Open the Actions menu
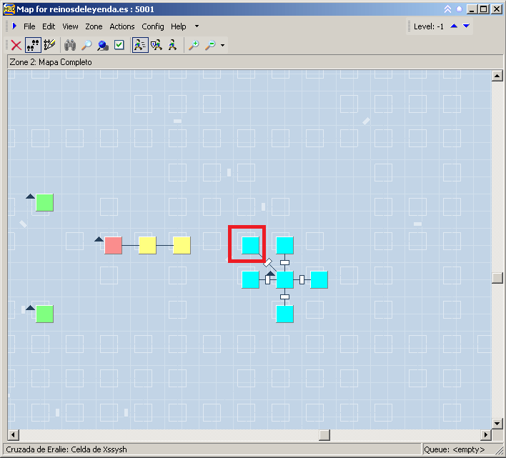Viewport: 506px width, 458px height. (x=122, y=26)
